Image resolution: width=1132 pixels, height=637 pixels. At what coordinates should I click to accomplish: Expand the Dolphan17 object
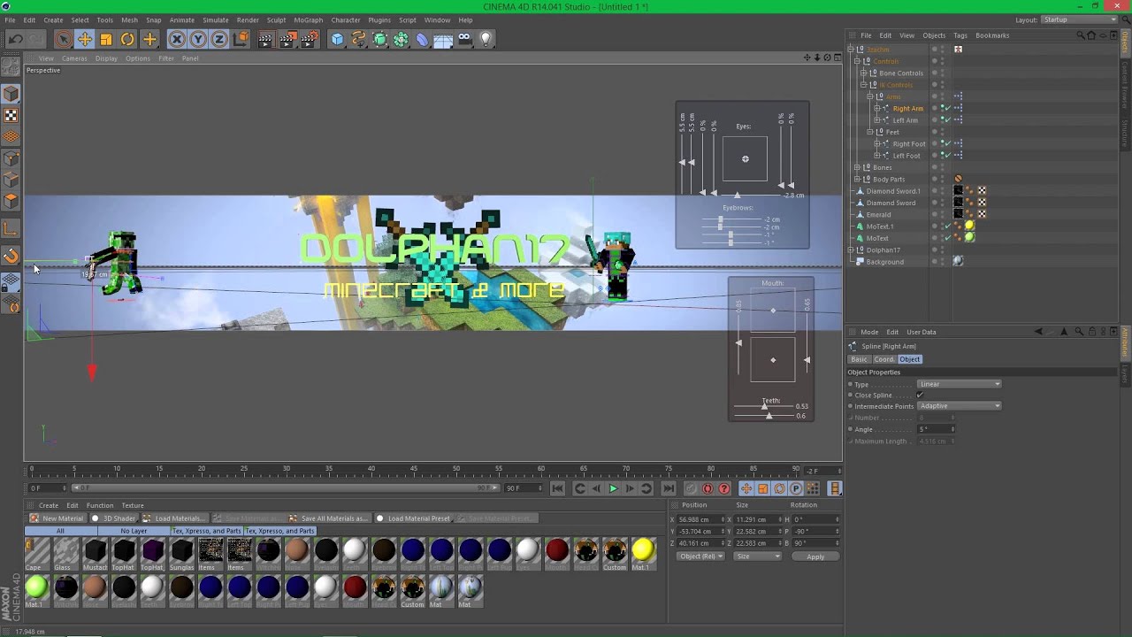[x=853, y=249]
